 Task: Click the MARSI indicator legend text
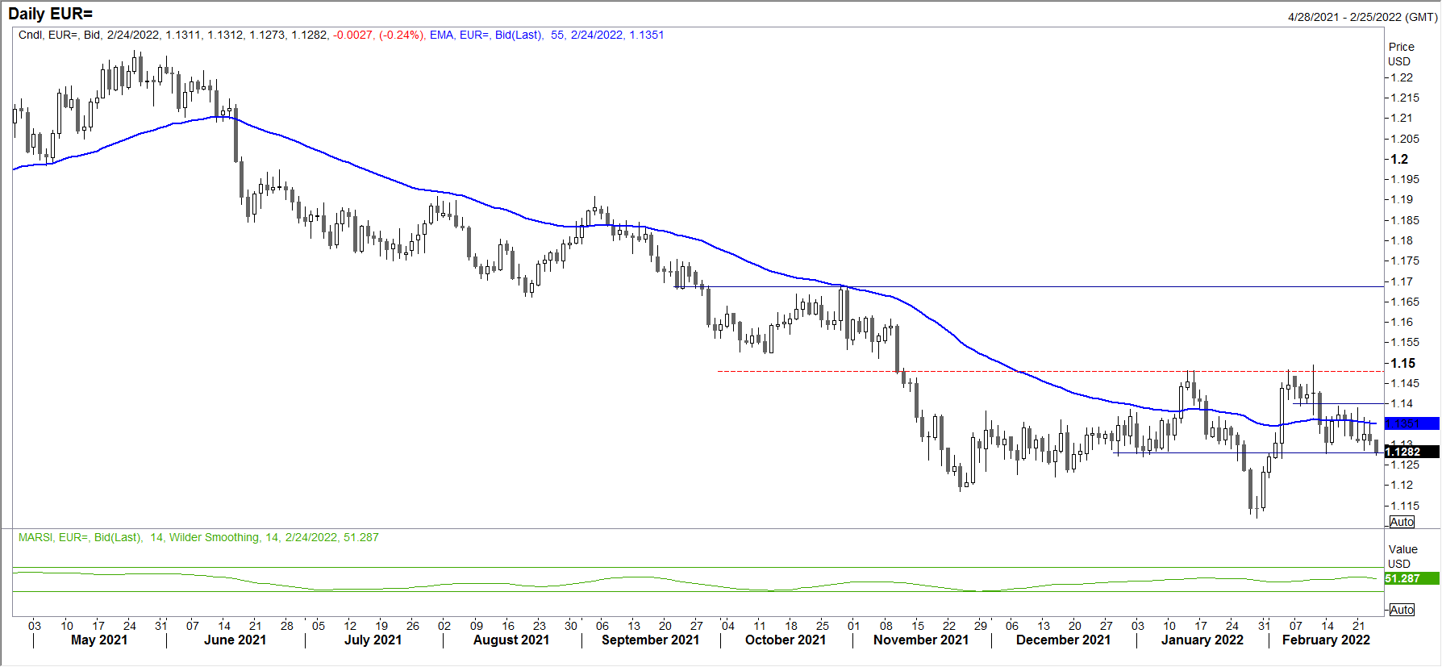point(198,537)
